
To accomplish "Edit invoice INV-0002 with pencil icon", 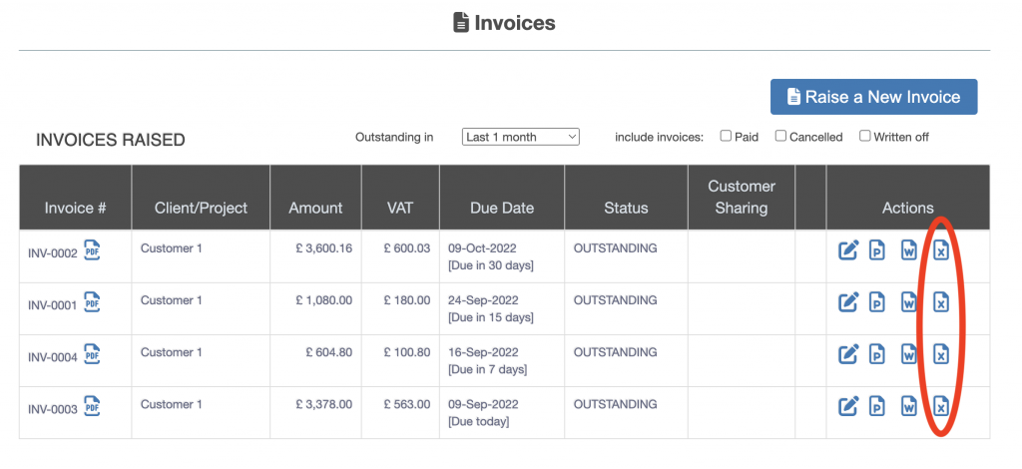I will point(848,250).
